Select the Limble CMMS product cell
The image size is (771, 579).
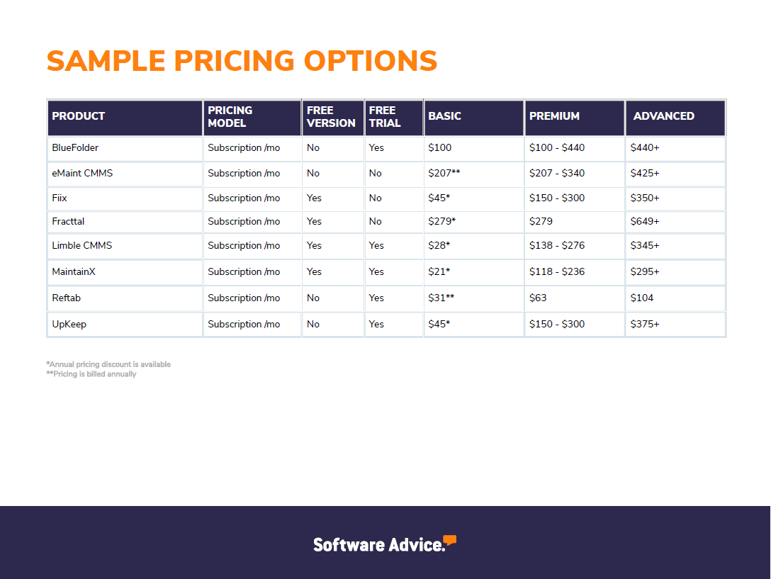(x=125, y=246)
